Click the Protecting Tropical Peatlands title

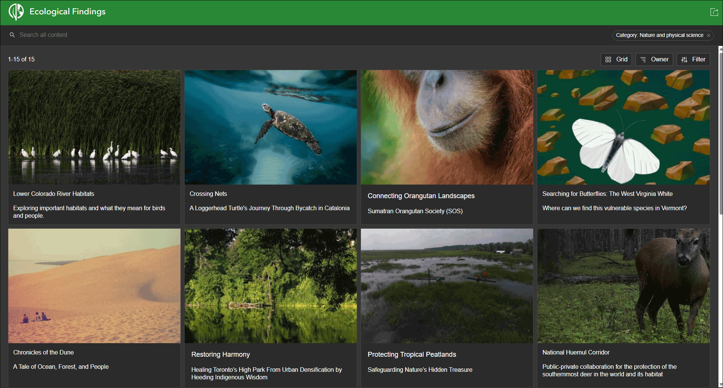coord(412,354)
